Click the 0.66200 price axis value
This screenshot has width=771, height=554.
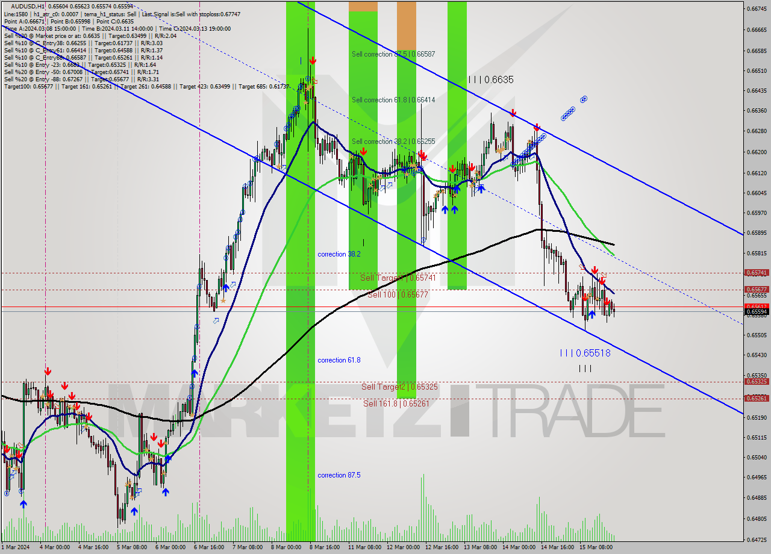[757, 152]
